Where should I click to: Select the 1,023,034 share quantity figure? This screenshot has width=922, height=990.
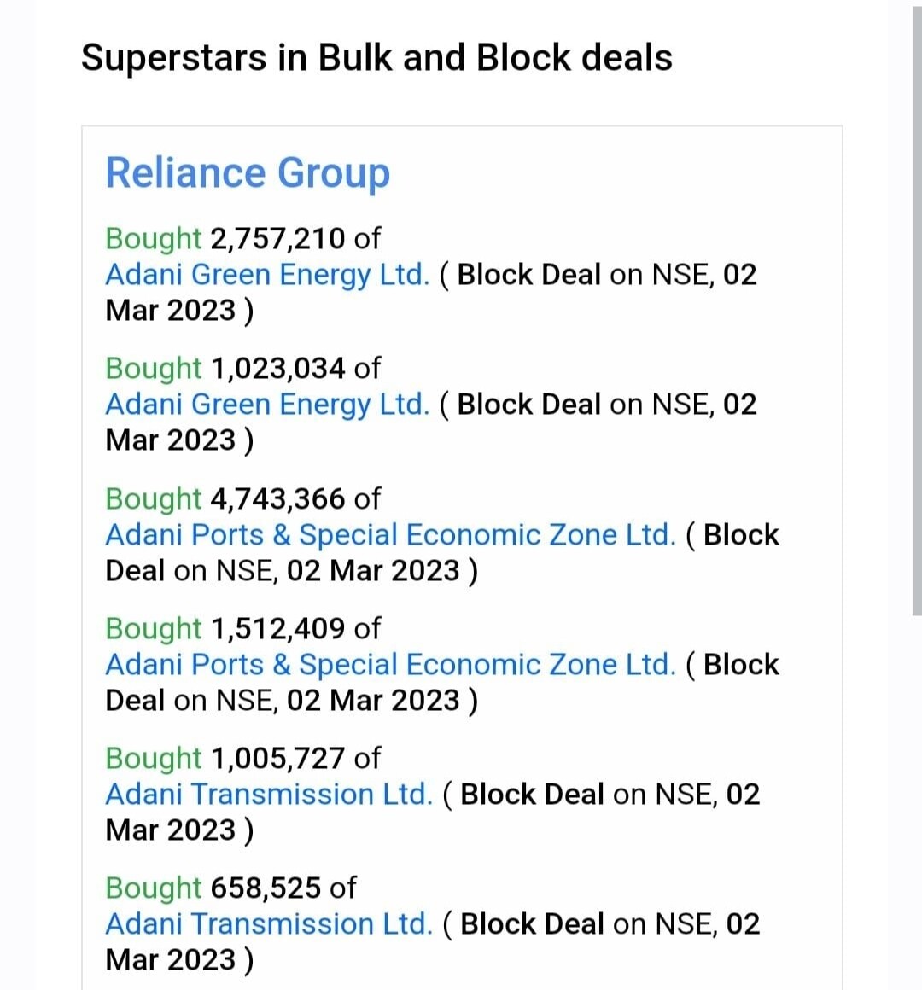coord(277,368)
